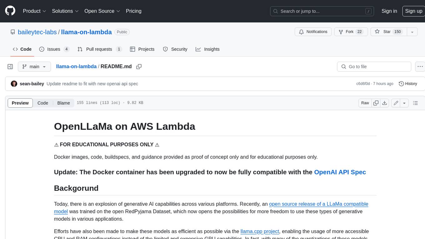
Task: Copy raw file contents icon
Action: 376,103
